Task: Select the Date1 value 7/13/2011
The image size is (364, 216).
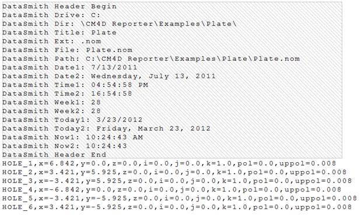Action: click(114, 68)
